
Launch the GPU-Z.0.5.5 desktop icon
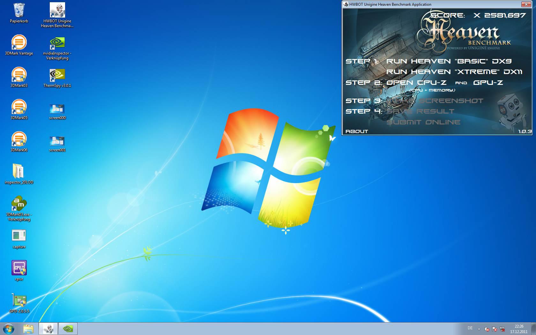pyautogui.click(x=19, y=303)
